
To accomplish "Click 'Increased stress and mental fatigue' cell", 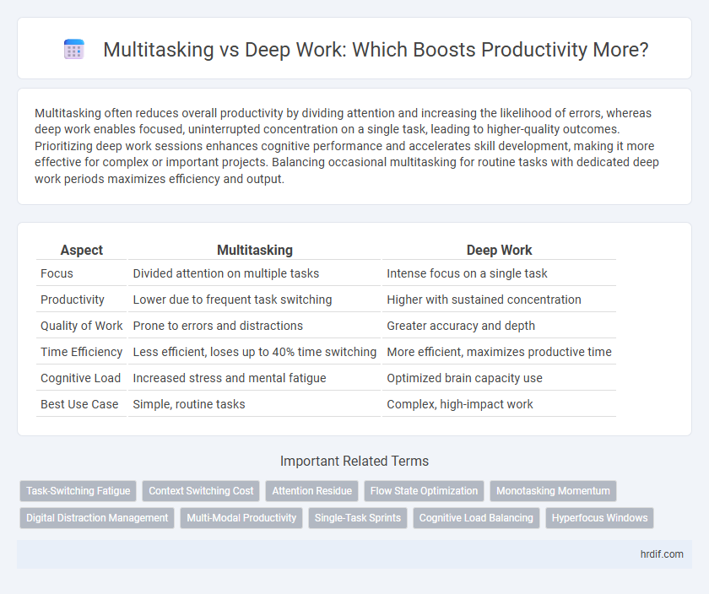I will [255, 378].
